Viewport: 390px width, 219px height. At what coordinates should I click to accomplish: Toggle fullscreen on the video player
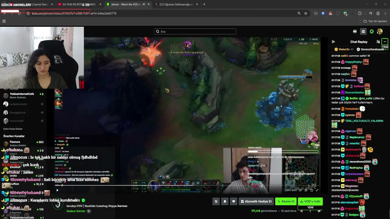click(317, 190)
